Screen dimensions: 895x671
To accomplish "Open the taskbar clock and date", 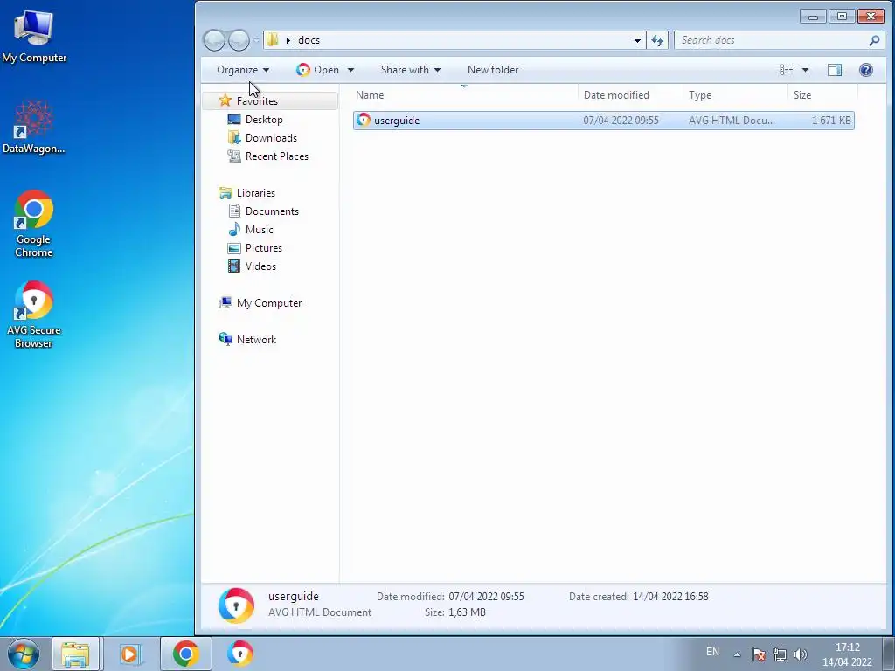I will click(x=847, y=654).
